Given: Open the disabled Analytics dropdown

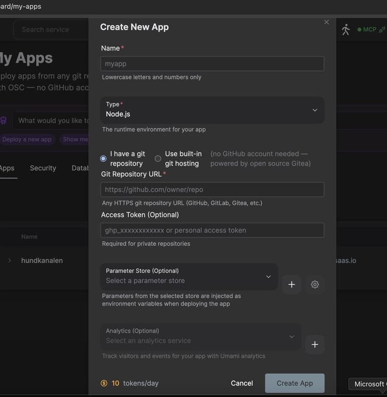Looking at the screenshot, I should (201, 336).
